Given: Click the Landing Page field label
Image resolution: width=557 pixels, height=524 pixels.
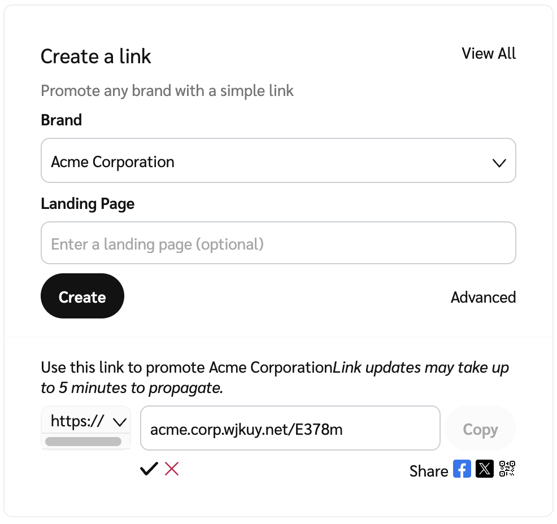Looking at the screenshot, I should 88,204.
